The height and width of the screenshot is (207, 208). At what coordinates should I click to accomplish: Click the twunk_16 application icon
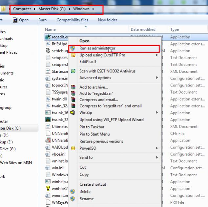tap(48, 113)
